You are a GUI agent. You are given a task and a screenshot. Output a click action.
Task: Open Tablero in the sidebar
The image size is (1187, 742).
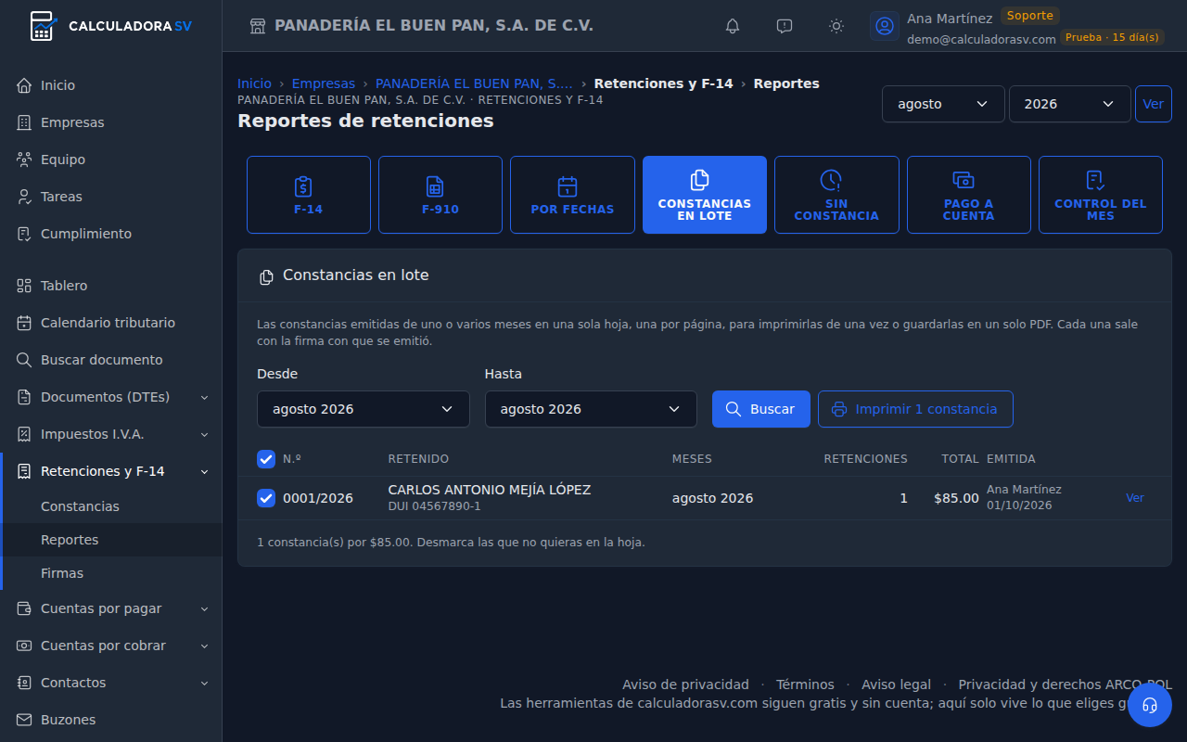[x=111, y=286]
